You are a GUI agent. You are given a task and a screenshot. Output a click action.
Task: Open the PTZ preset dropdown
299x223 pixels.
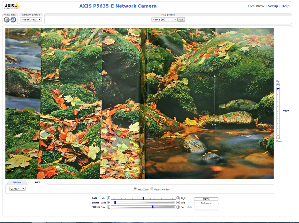(164, 19)
